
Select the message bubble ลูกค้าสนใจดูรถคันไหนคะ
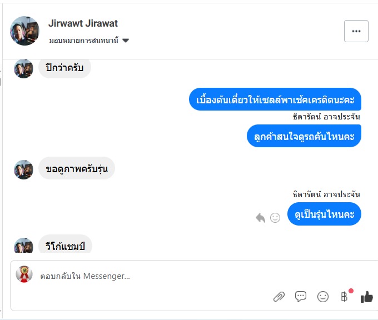pyautogui.click(x=304, y=136)
